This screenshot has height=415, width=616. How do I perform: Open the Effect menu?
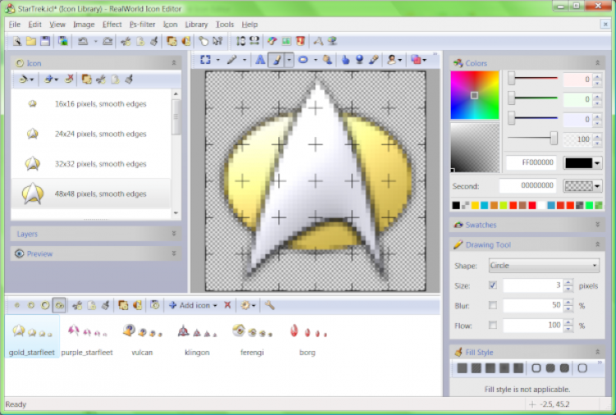pos(112,25)
